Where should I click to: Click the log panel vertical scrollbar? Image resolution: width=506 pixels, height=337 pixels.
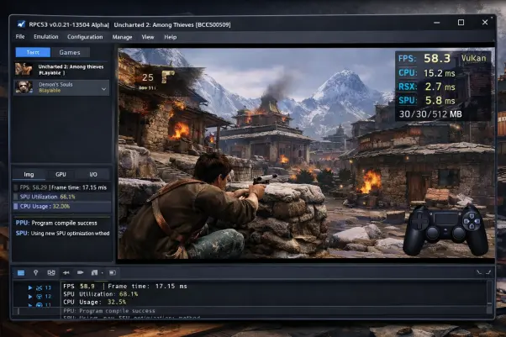(x=489, y=298)
